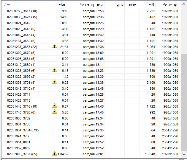
Task: Click warning icon on row 02031446_3716
Action: point(54,106)
